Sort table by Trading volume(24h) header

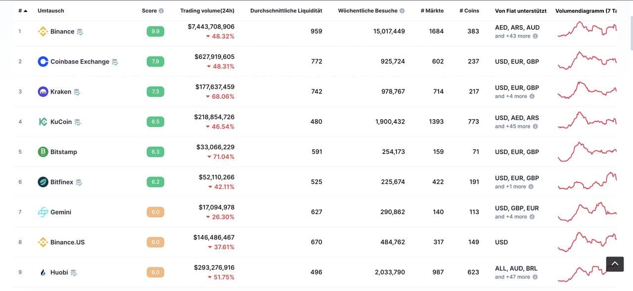[x=207, y=11]
